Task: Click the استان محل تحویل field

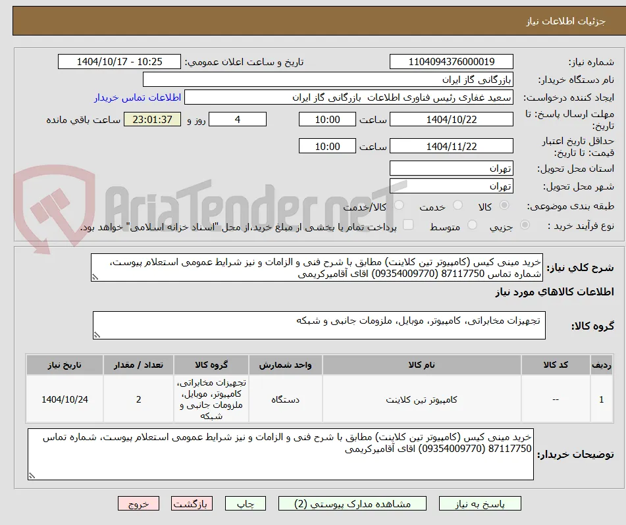Action: (x=451, y=168)
